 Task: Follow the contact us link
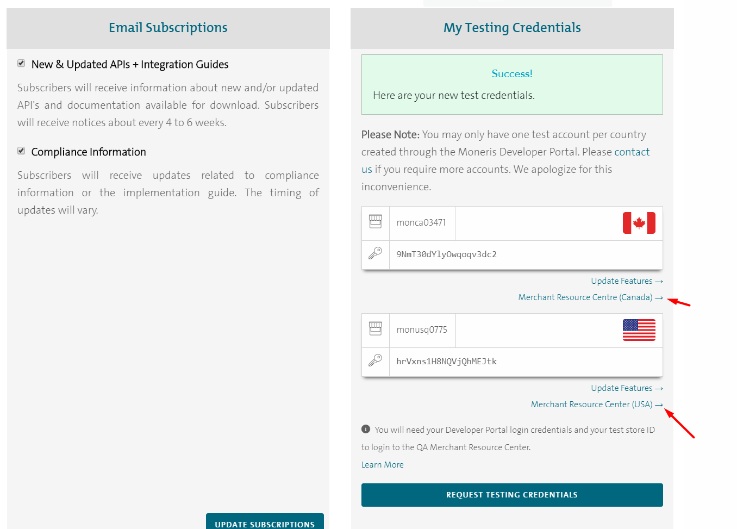point(632,152)
